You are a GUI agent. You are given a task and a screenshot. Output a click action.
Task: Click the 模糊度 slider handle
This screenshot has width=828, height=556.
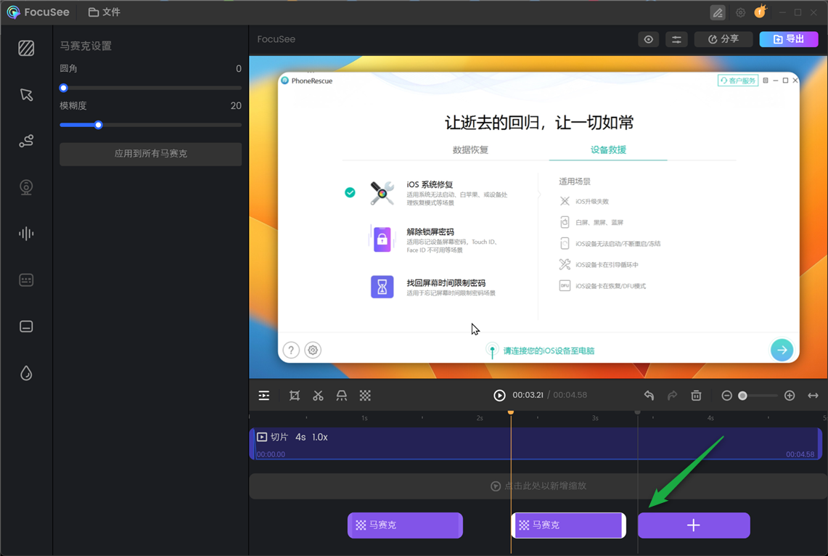(x=98, y=125)
